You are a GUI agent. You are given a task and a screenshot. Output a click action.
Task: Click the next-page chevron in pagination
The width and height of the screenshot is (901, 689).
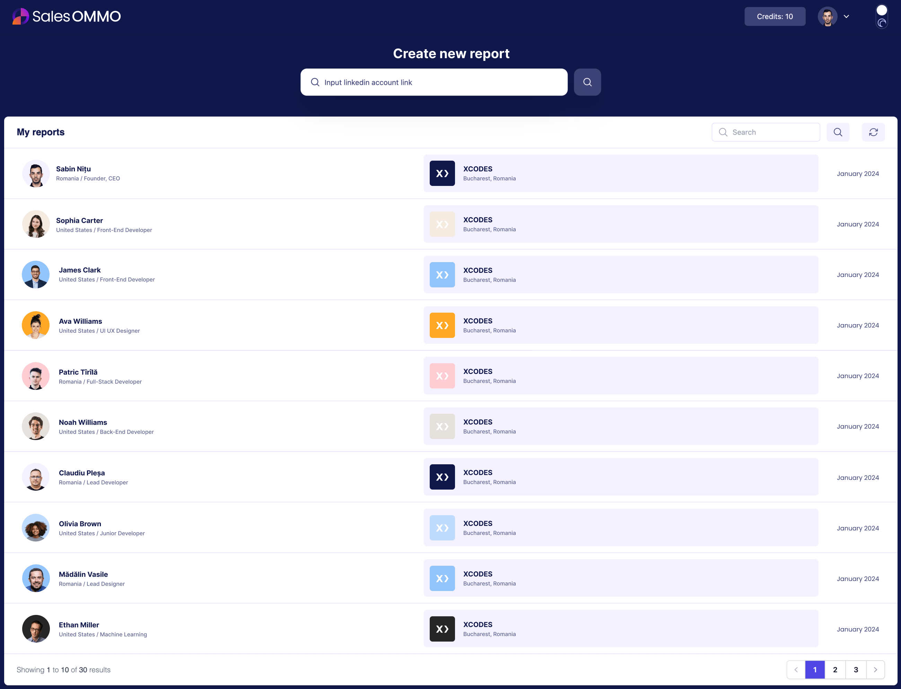coord(876,669)
